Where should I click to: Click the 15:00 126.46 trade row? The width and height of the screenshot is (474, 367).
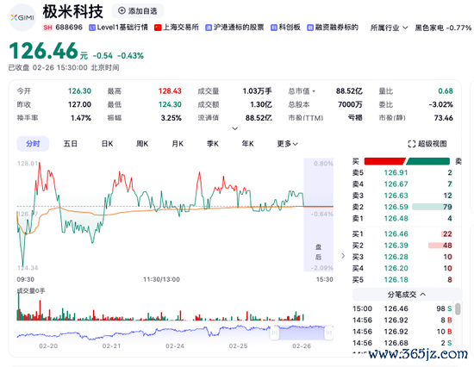(x=402, y=308)
